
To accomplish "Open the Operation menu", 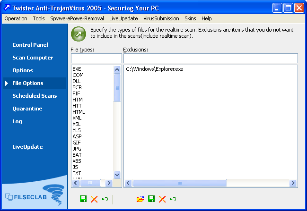I will pos(16,18).
